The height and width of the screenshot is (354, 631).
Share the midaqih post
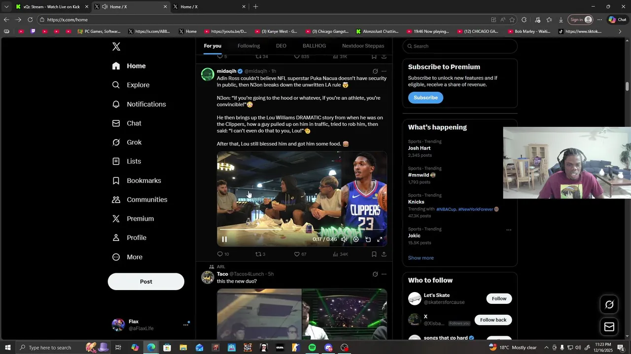[x=384, y=254]
